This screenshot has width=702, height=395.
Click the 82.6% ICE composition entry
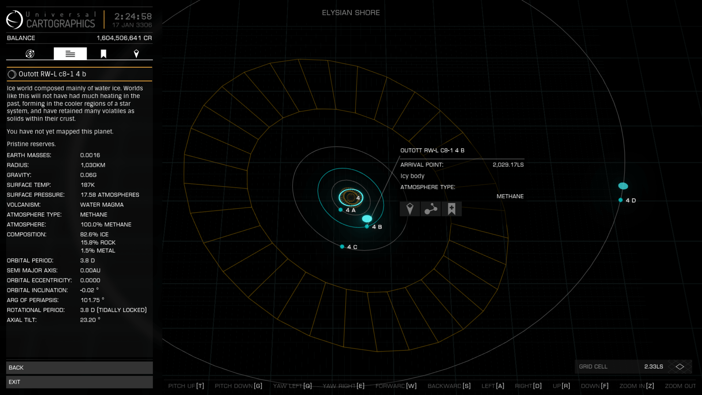pyautogui.click(x=94, y=234)
